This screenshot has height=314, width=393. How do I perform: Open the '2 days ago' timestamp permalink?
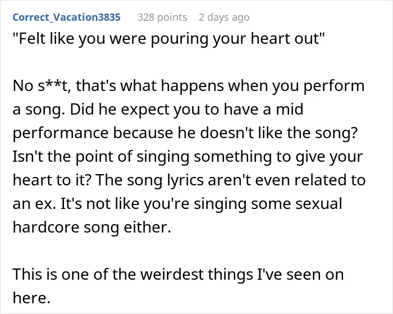[224, 17]
